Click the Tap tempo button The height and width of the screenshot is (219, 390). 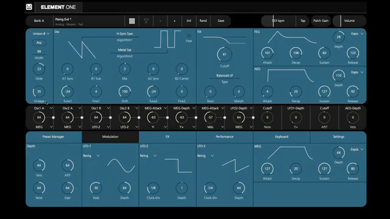pos(303,21)
